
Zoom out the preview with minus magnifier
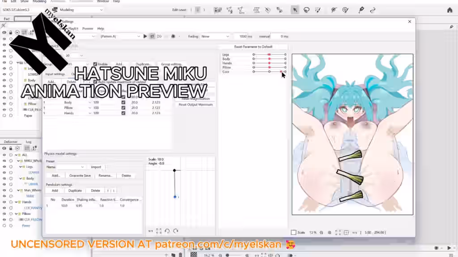321,232
